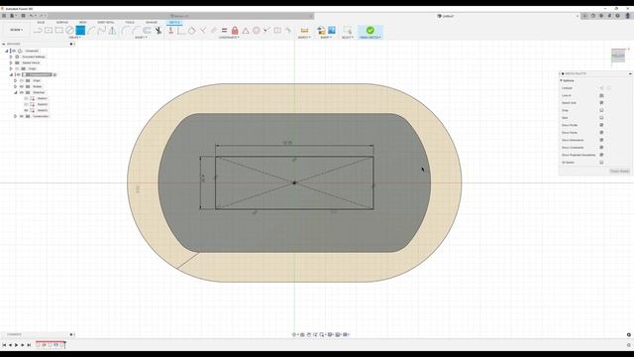The height and width of the screenshot is (357, 634).
Task: Toggle the Sketch Grid checkbox
Action: coord(601,103)
